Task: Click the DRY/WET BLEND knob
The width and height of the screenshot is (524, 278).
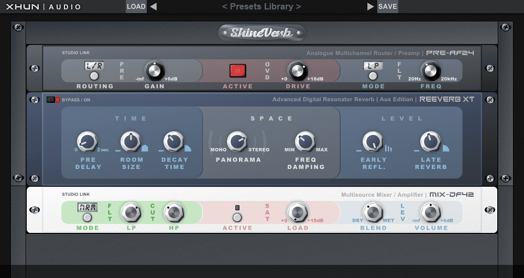Action: (x=373, y=212)
